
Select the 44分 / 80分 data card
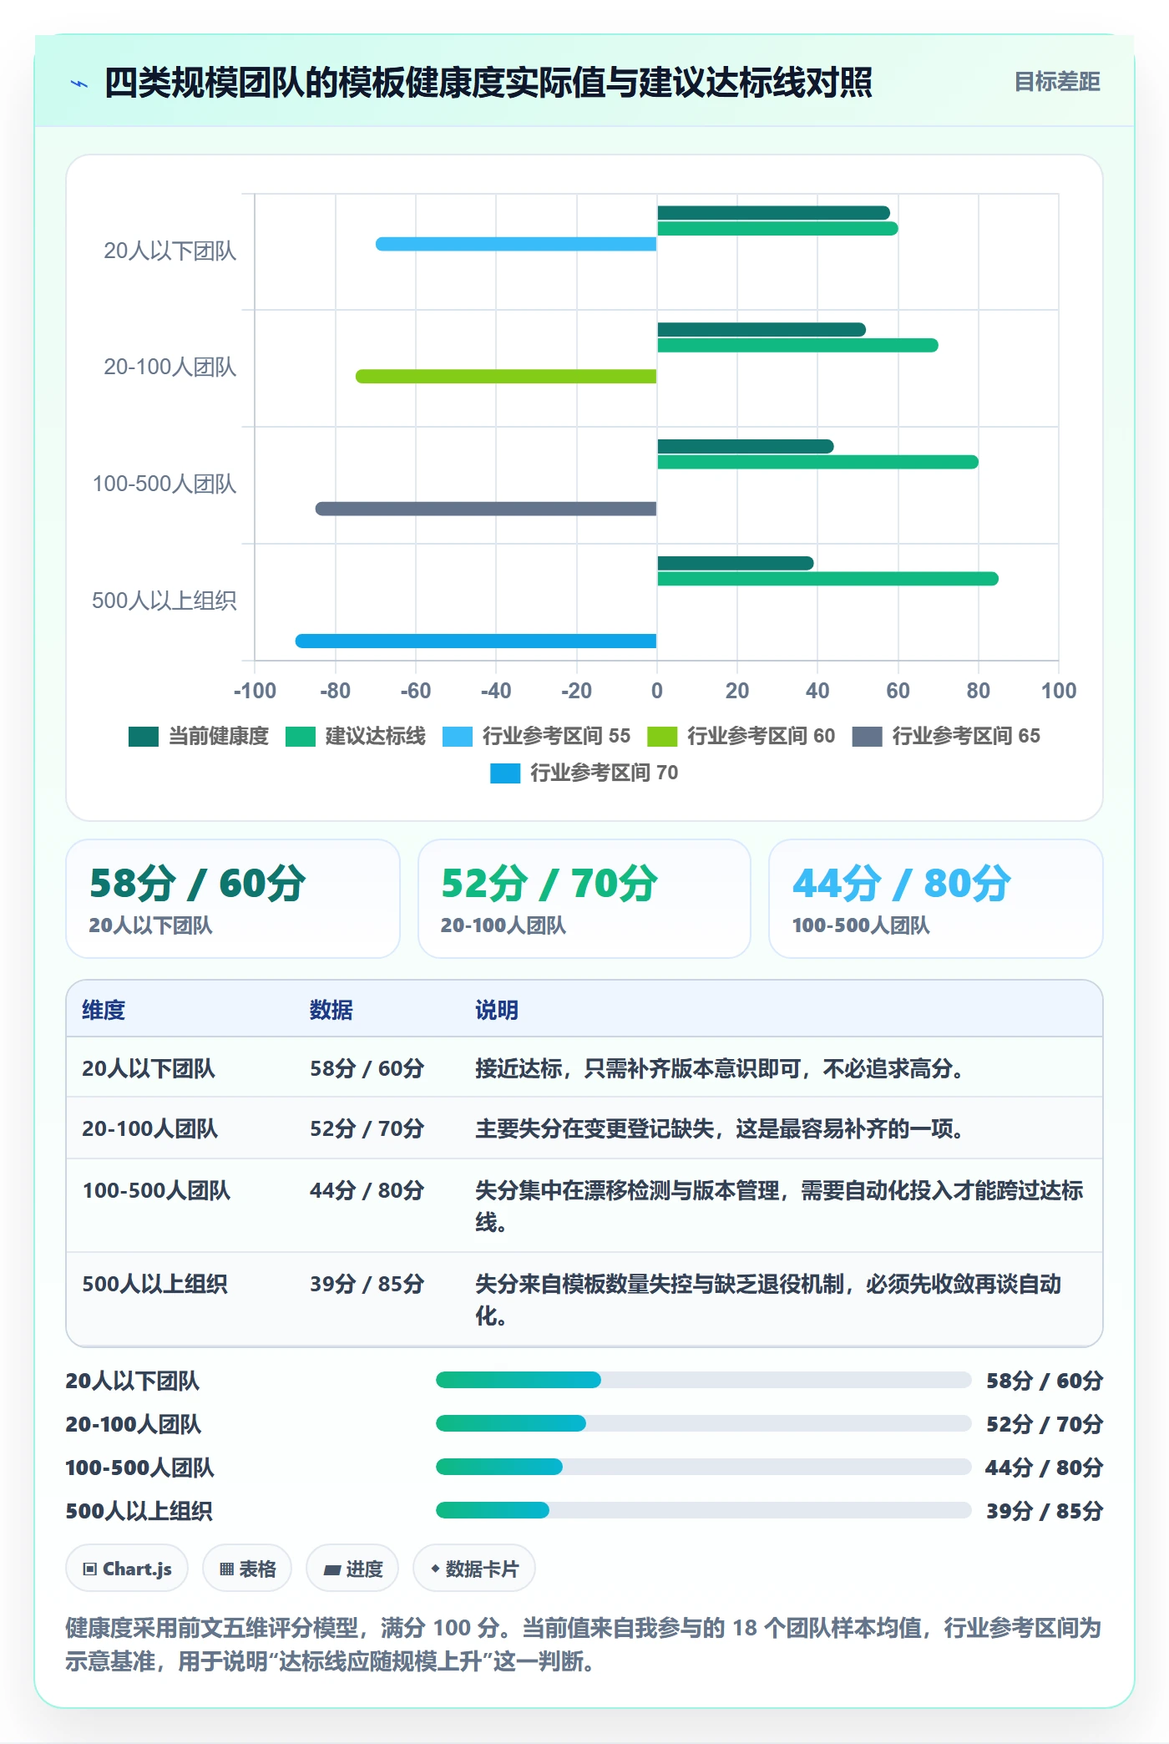pos(936,899)
